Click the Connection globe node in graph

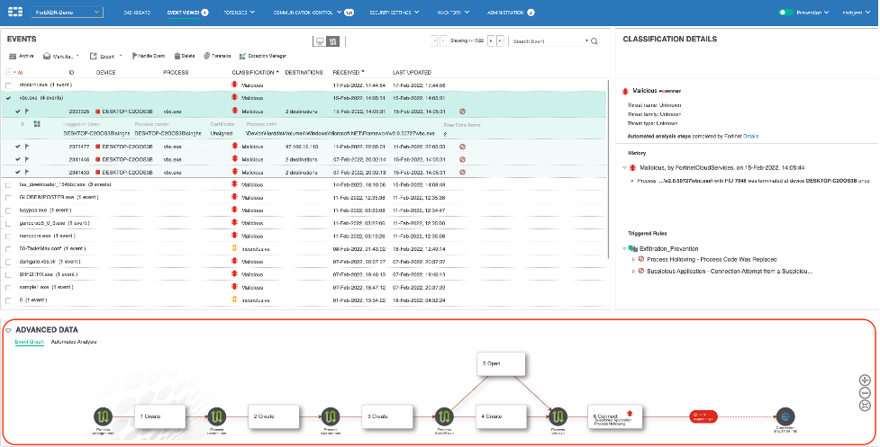(x=786, y=416)
